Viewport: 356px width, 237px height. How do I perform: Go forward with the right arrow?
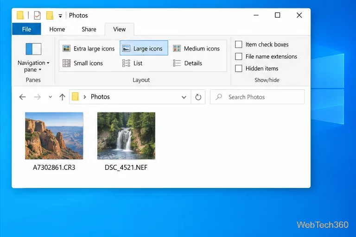pyautogui.click(x=37, y=97)
